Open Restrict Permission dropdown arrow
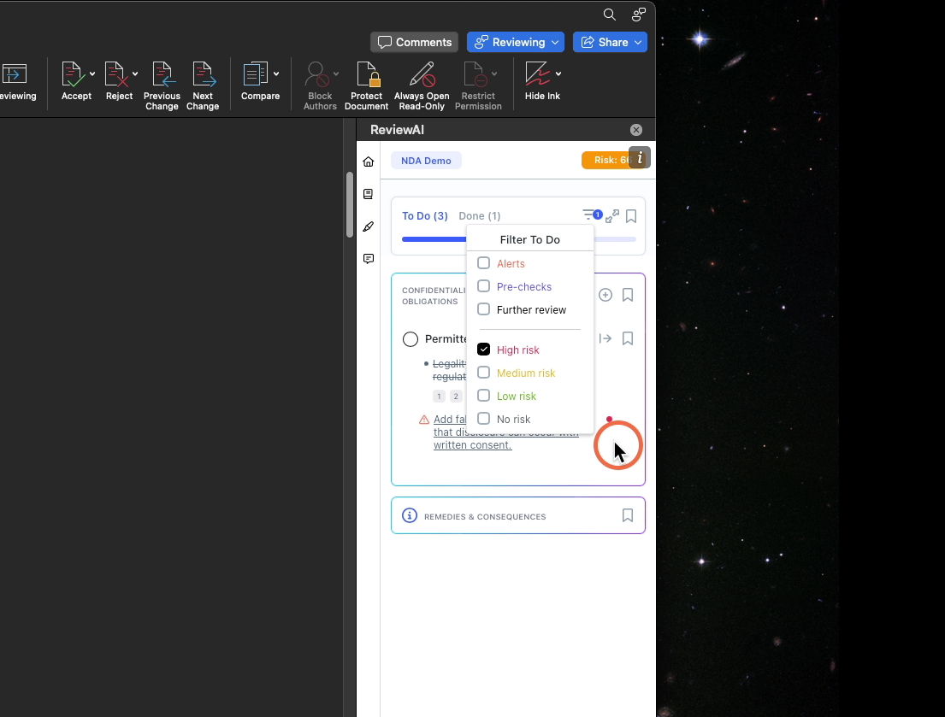Viewport: 945px width, 717px height. pyautogui.click(x=494, y=74)
